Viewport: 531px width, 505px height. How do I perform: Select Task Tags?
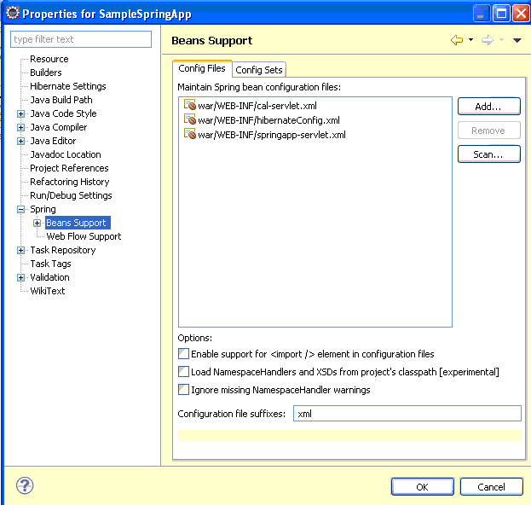click(50, 264)
